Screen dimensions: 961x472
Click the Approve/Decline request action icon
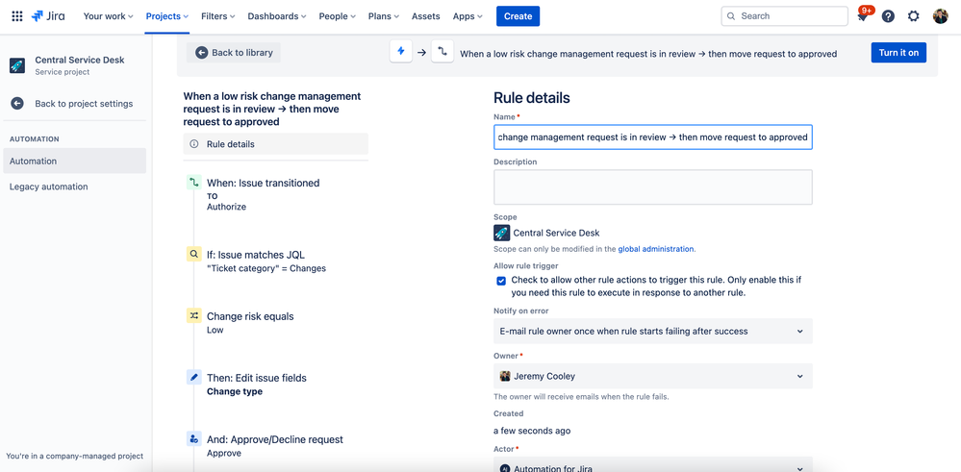(x=194, y=439)
